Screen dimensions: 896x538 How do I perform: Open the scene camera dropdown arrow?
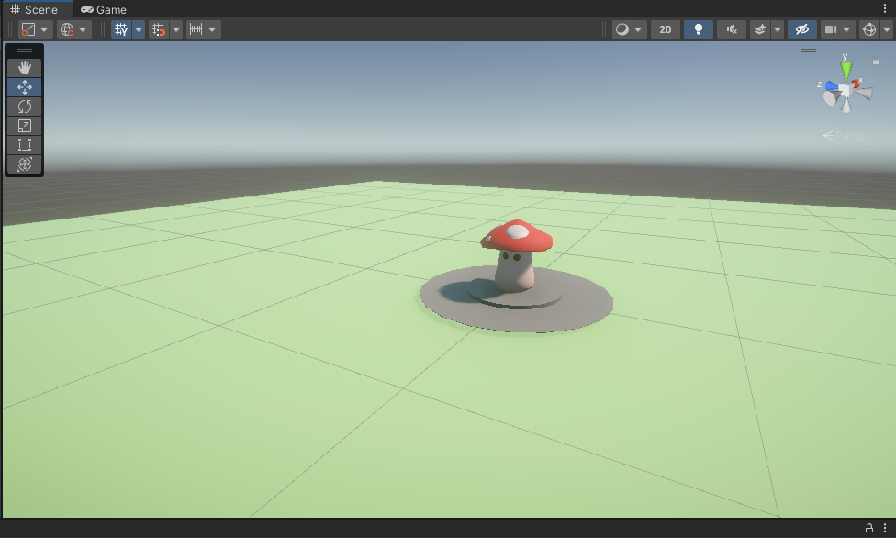tap(846, 29)
